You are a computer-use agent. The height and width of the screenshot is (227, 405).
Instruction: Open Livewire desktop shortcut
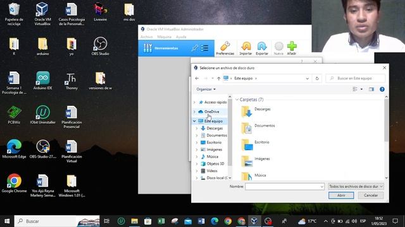point(100,11)
